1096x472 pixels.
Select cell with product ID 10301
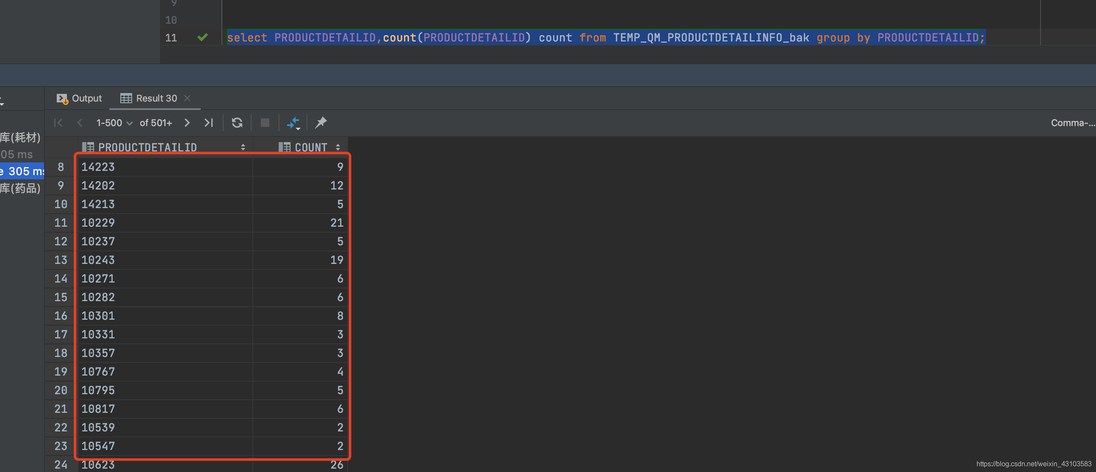(166, 316)
